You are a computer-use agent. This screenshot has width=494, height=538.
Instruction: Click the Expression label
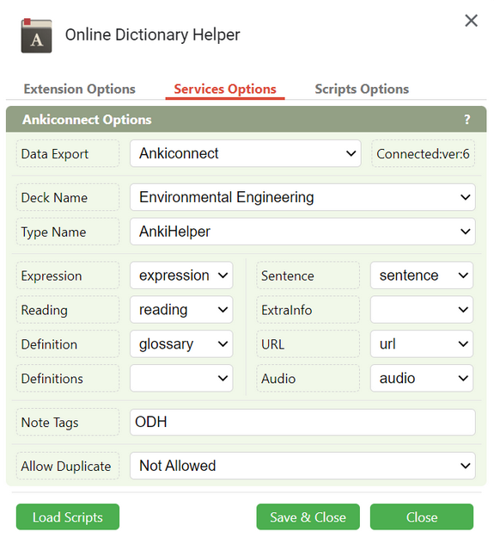coord(68,275)
